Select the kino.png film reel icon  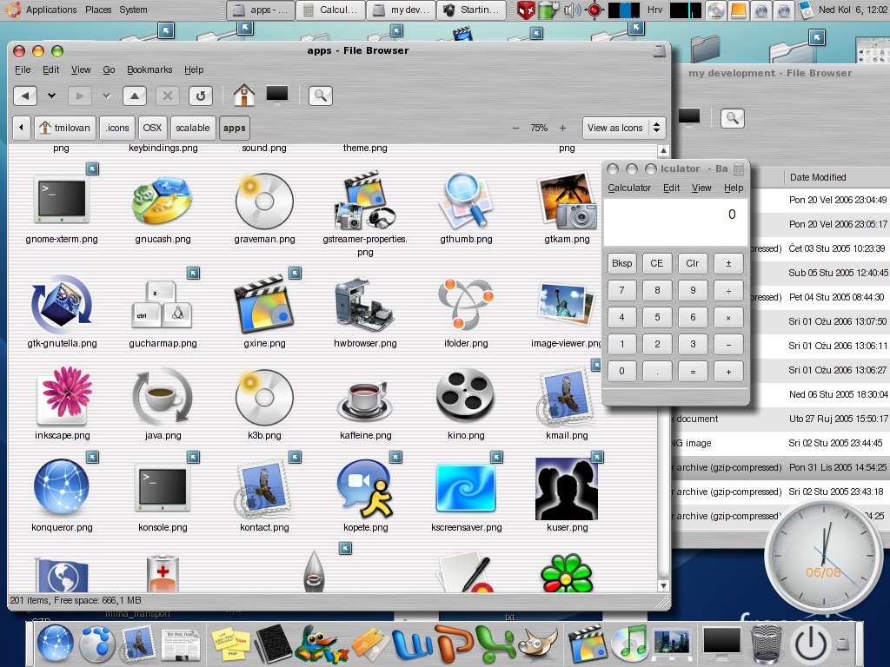pos(466,395)
